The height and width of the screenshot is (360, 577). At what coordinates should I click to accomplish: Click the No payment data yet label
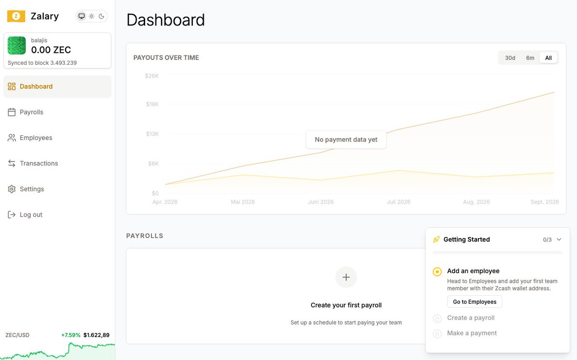tap(346, 140)
